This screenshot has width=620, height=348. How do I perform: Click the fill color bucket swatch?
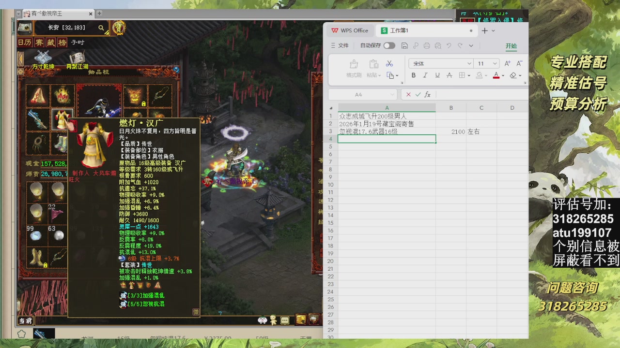[479, 75]
